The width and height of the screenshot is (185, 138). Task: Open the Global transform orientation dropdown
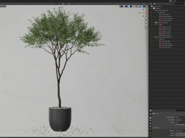pos(53,4)
